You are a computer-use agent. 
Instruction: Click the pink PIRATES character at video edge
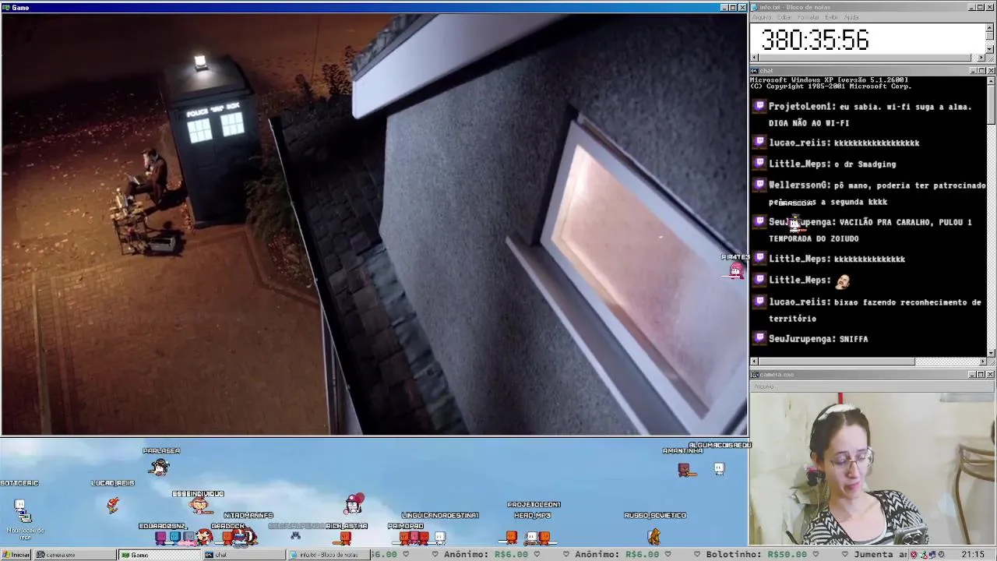pos(736,270)
